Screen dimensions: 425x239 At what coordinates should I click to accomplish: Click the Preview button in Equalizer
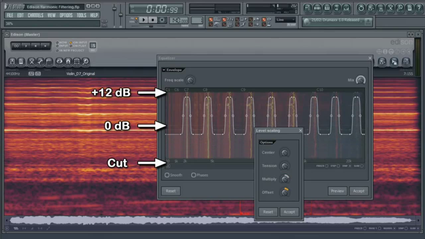(337, 191)
